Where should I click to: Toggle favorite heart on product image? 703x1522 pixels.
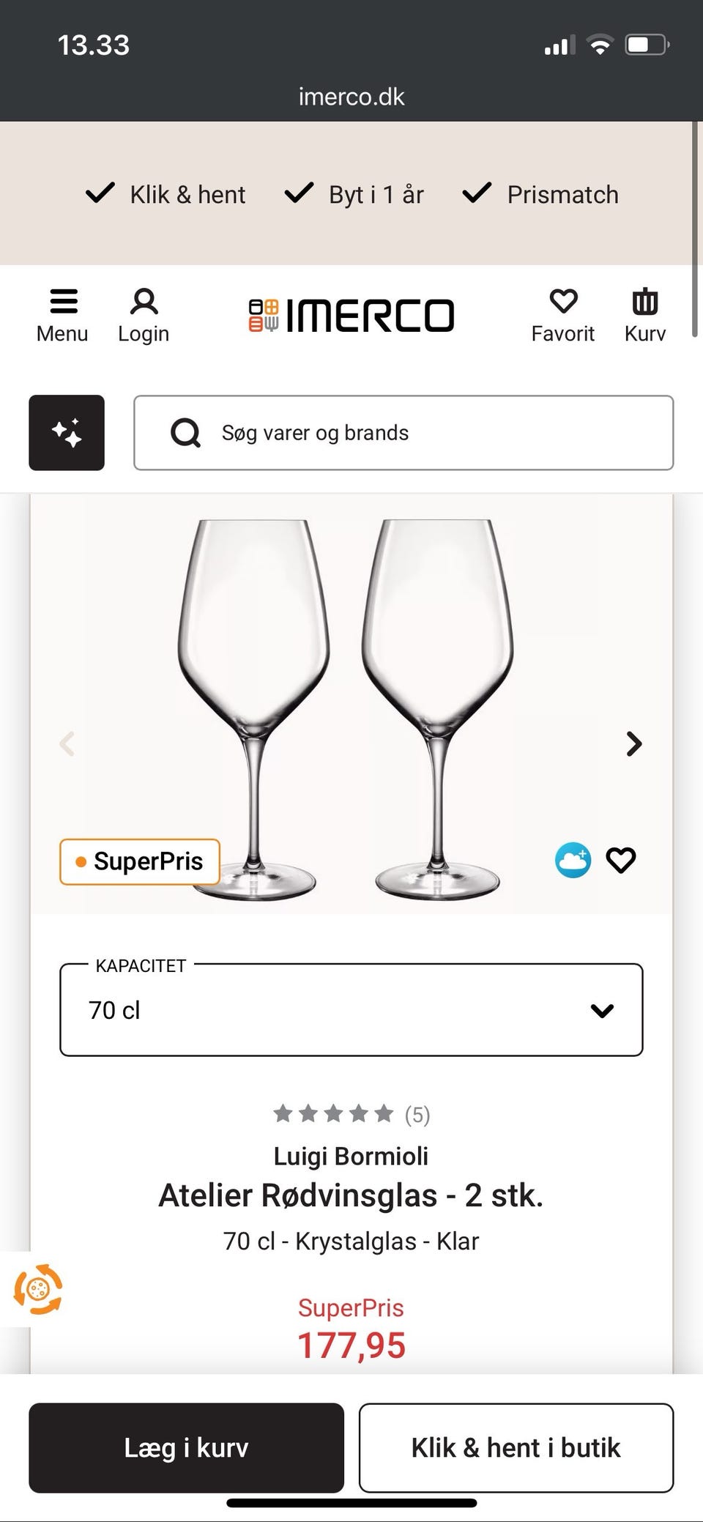621,860
